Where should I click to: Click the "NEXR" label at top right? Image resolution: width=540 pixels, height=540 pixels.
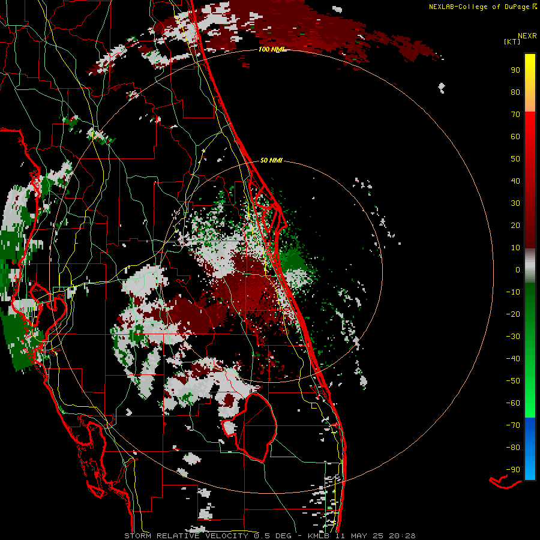tap(527, 36)
